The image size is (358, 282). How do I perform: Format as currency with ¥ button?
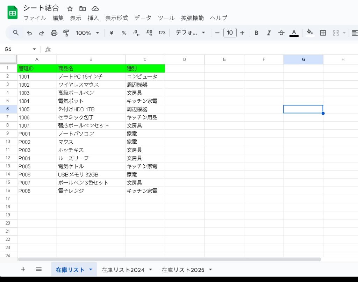pos(112,33)
